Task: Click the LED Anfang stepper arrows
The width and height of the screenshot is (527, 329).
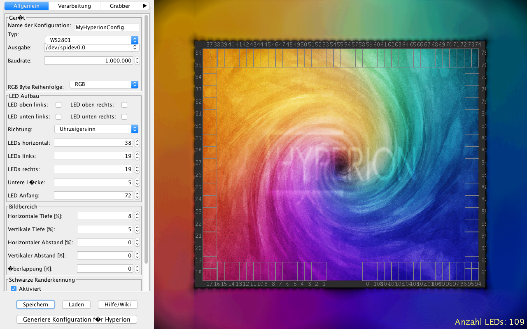Action: coord(137,195)
